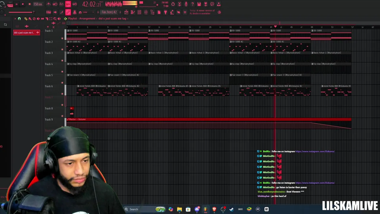Toggle loop recording

[75, 4]
